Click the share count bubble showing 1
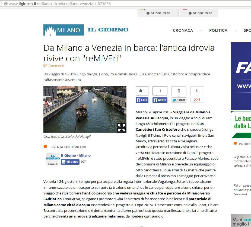Image resolution: width=251 pixels, height=227 pixels. click(160, 91)
